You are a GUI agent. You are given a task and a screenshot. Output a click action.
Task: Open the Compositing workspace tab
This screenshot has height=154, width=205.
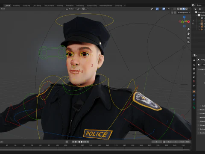92,6
